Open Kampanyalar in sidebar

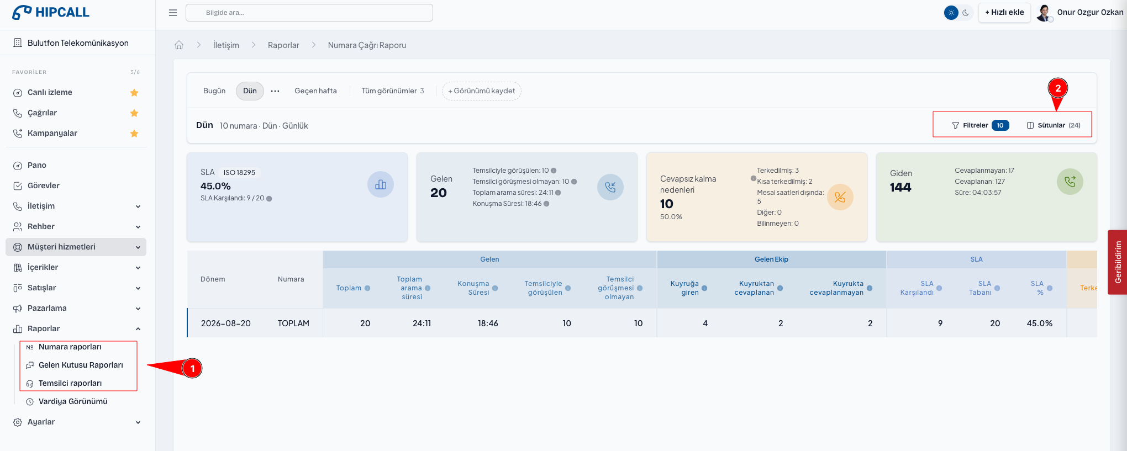(52, 133)
